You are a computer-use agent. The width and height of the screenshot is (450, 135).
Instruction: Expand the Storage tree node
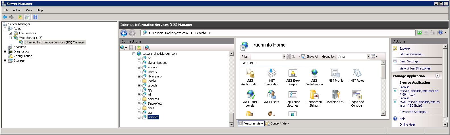point(5,60)
